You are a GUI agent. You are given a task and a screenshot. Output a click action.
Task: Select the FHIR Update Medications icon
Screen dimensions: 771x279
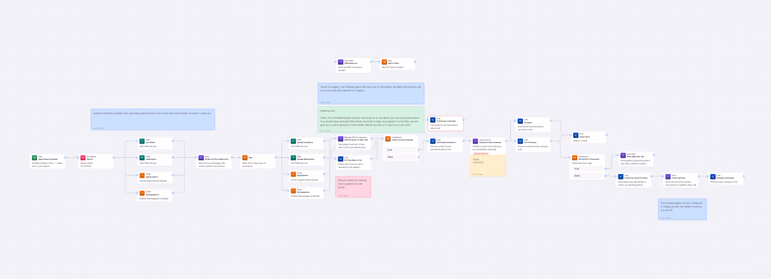(x=293, y=158)
